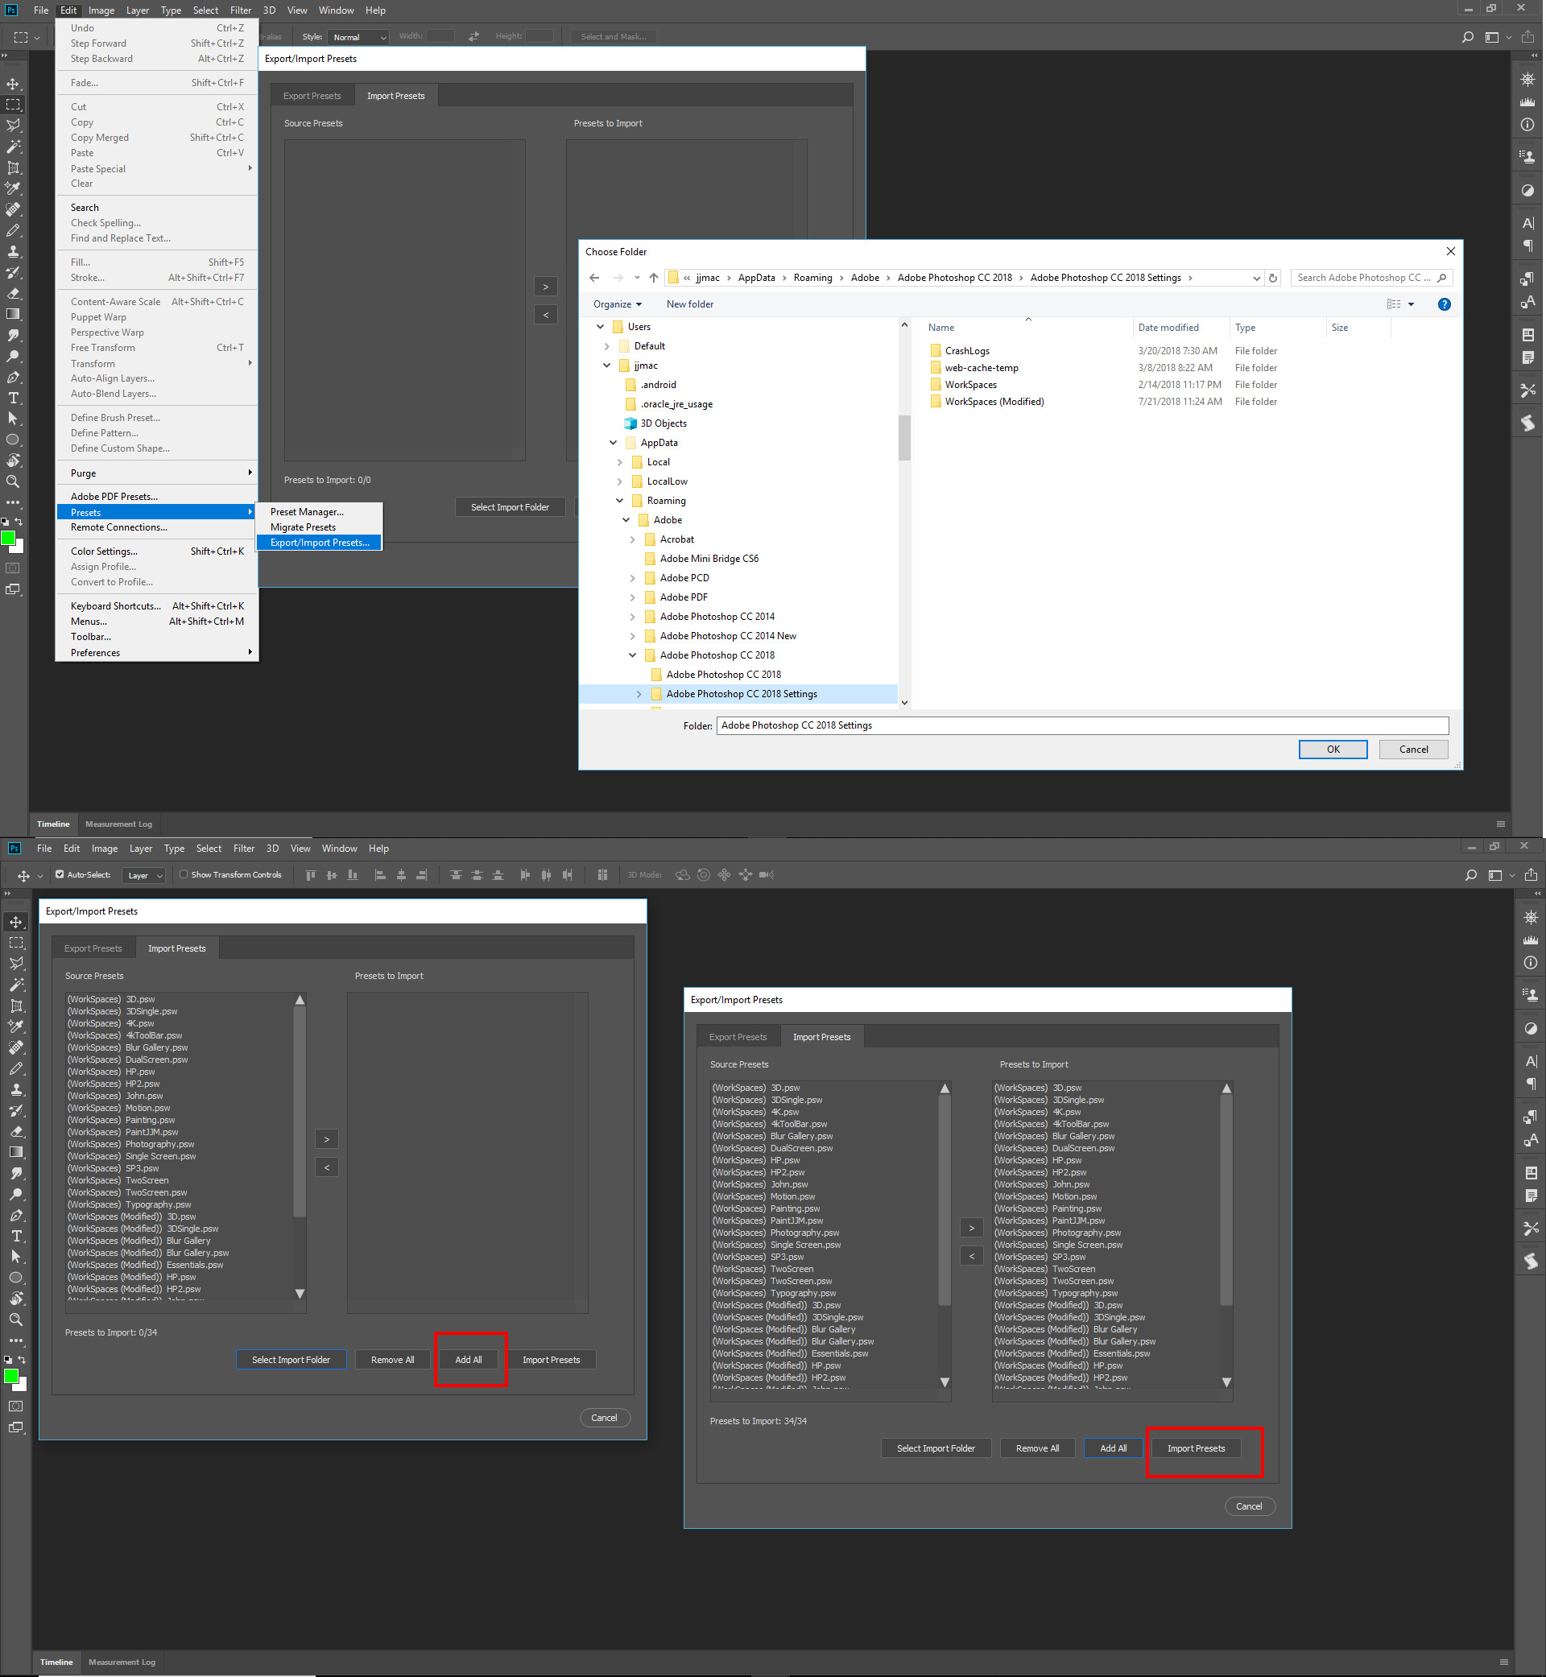Select Rotate View tool in lower toolbar
The image size is (1546, 1677).
(x=16, y=1299)
